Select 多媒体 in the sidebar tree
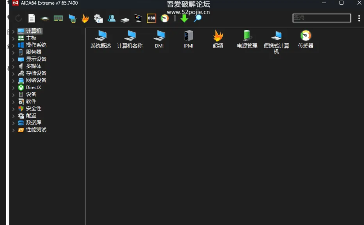364x225 pixels. [34, 66]
